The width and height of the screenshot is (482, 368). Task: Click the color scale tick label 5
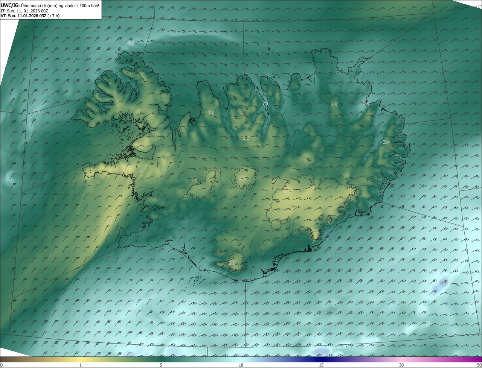pos(161,365)
